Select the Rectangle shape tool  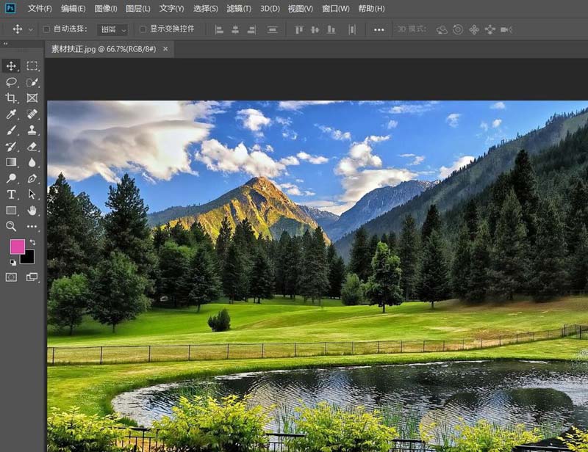click(11, 211)
